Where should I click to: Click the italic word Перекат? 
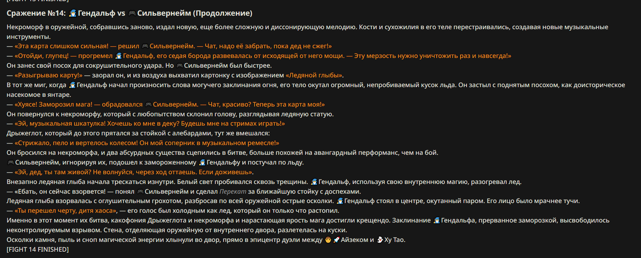(233, 191)
